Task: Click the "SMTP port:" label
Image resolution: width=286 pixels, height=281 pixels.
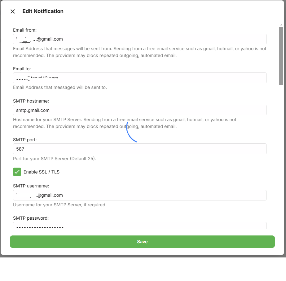Action: click(25, 140)
